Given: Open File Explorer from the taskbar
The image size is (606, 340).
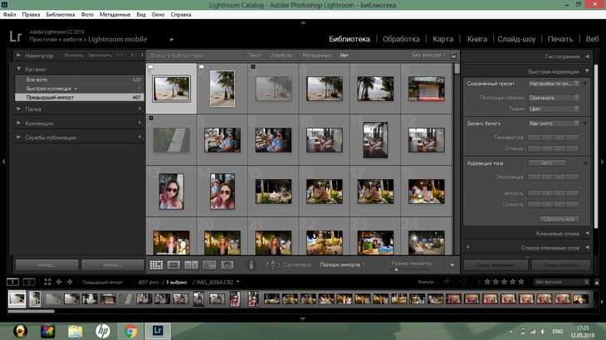Looking at the screenshot, I should pyautogui.click(x=75, y=331).
